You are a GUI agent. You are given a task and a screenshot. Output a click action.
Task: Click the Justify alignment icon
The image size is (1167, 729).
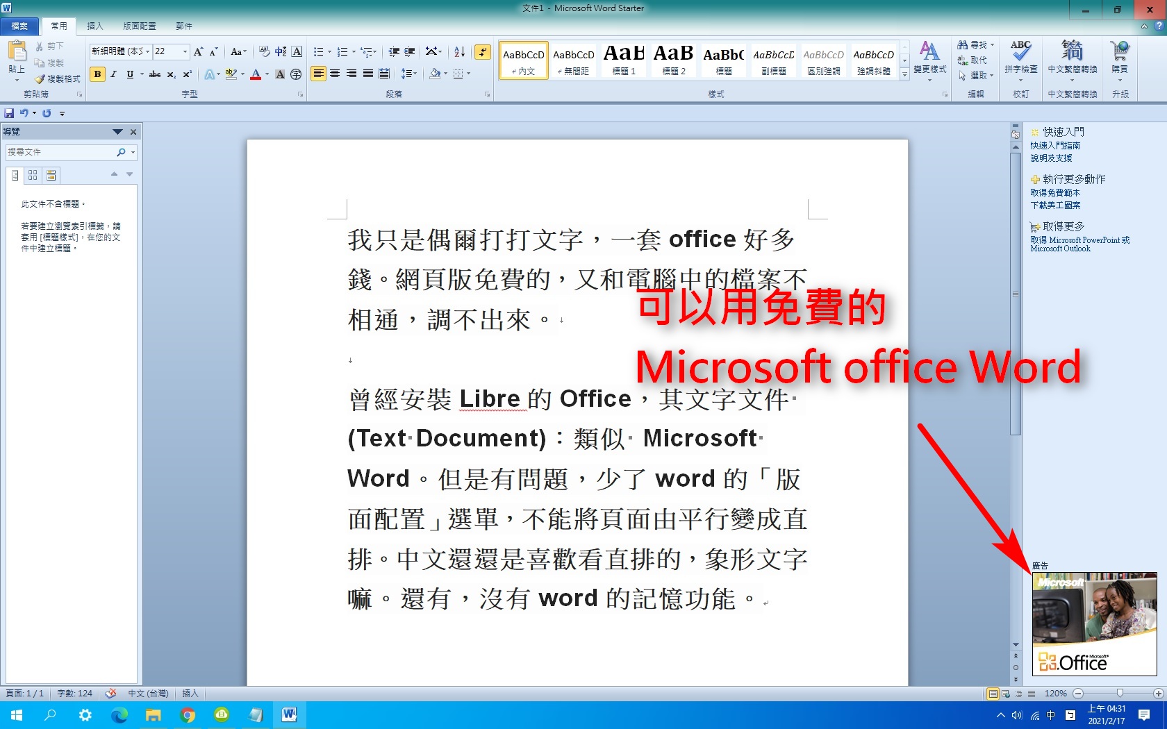[x=367, y=74]
